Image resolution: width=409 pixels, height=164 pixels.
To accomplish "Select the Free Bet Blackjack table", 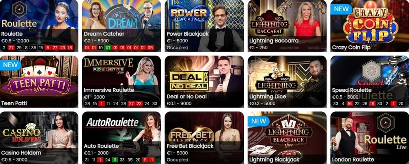I will click(x=204, y=138).
